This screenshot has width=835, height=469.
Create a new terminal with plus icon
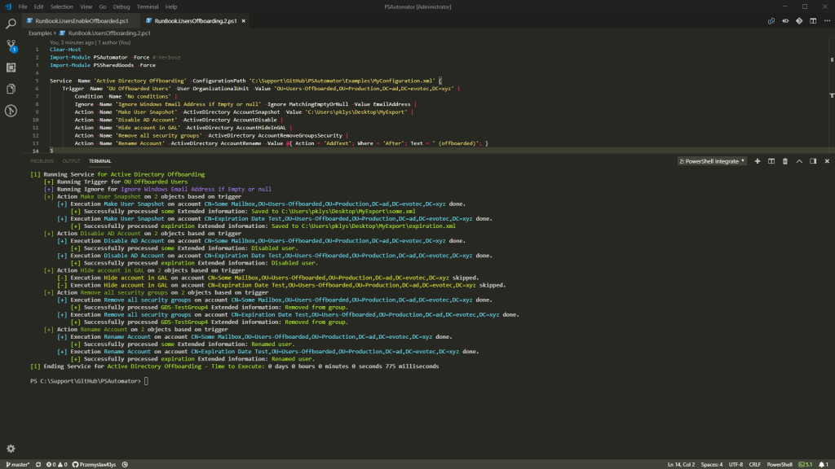point(757,161)
